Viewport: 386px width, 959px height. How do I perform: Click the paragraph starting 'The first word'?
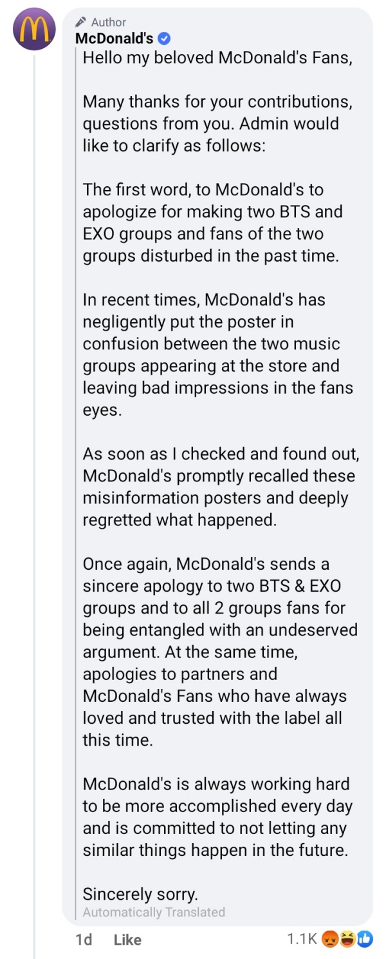[212, 222]
